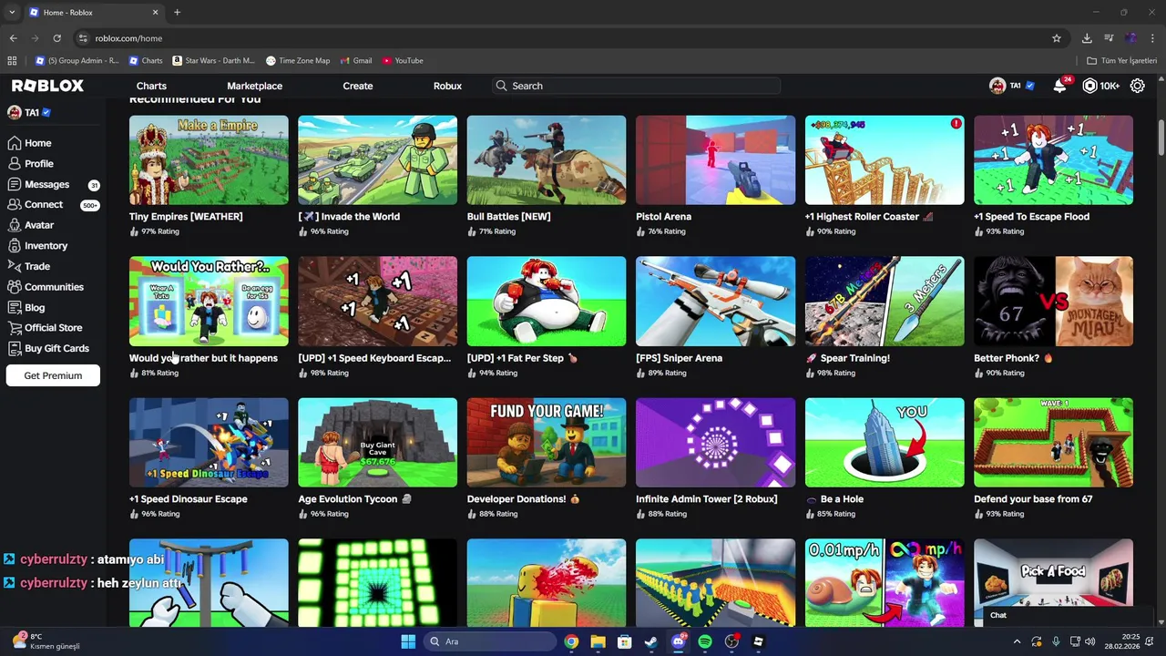Open the Be a Hole game thumbnail

885,443
